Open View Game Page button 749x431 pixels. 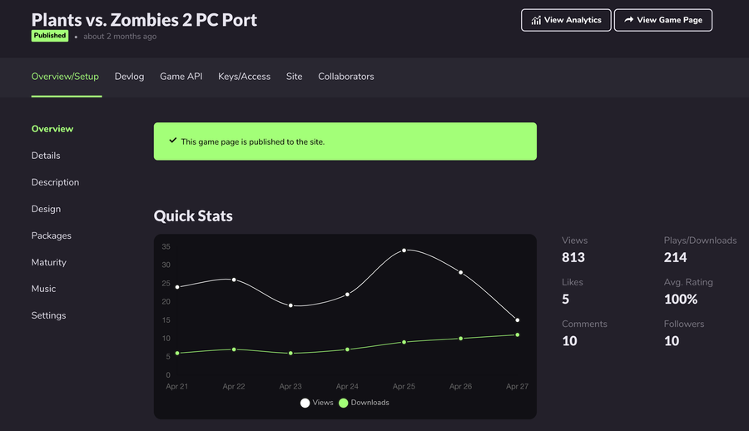pyautogui.click(x=663, y=20)
